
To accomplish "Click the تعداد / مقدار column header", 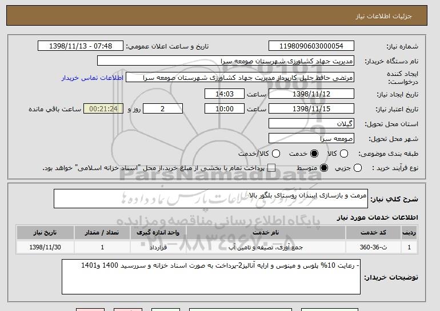I will coord(102,233).
